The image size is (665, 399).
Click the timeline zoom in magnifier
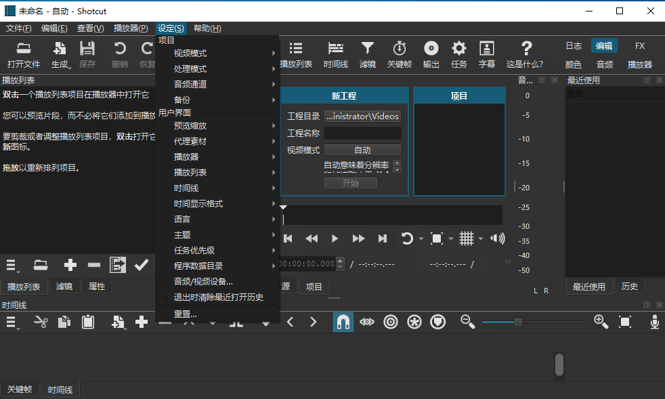coord(601,322)
